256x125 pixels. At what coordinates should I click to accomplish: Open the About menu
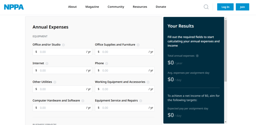72,7
